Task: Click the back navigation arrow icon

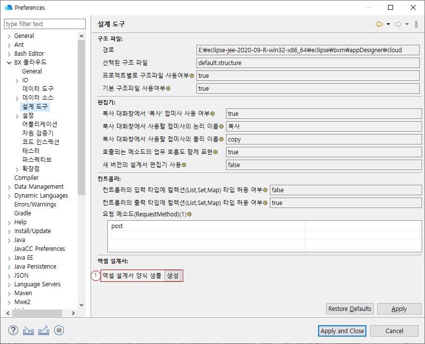Action: click(x=379, y=24)
